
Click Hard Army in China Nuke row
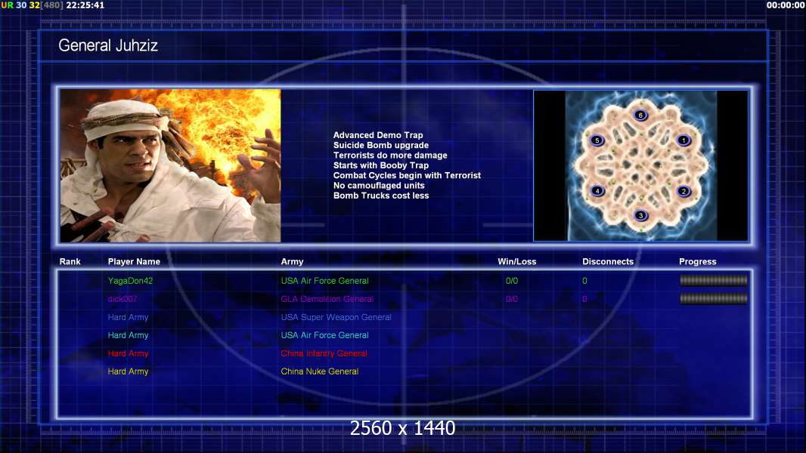point(128,371)
